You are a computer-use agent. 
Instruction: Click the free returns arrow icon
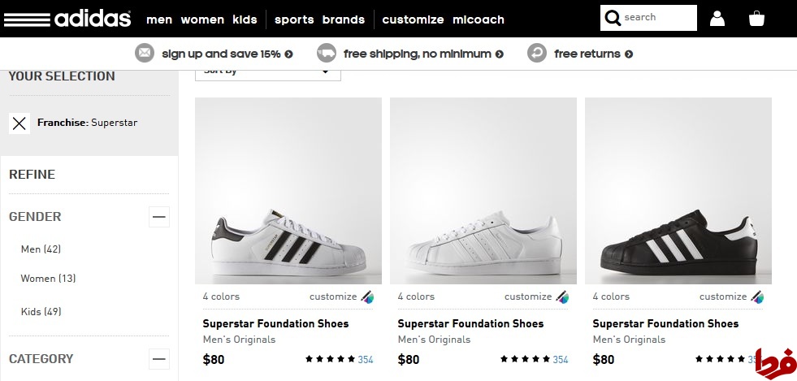pos(537,54)
